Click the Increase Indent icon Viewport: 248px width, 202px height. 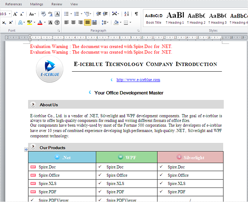pyautogui.click(x=105, y=14)
